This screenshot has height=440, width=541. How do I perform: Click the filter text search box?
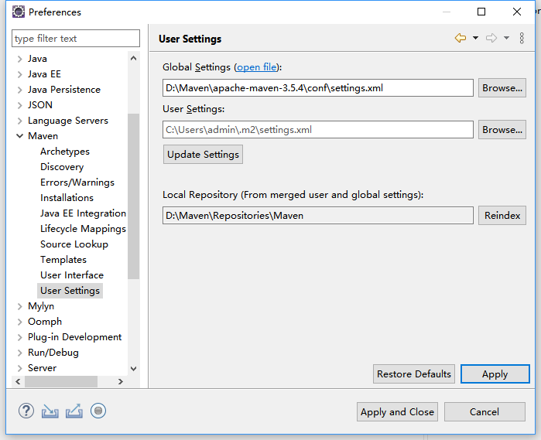(76, 39)
